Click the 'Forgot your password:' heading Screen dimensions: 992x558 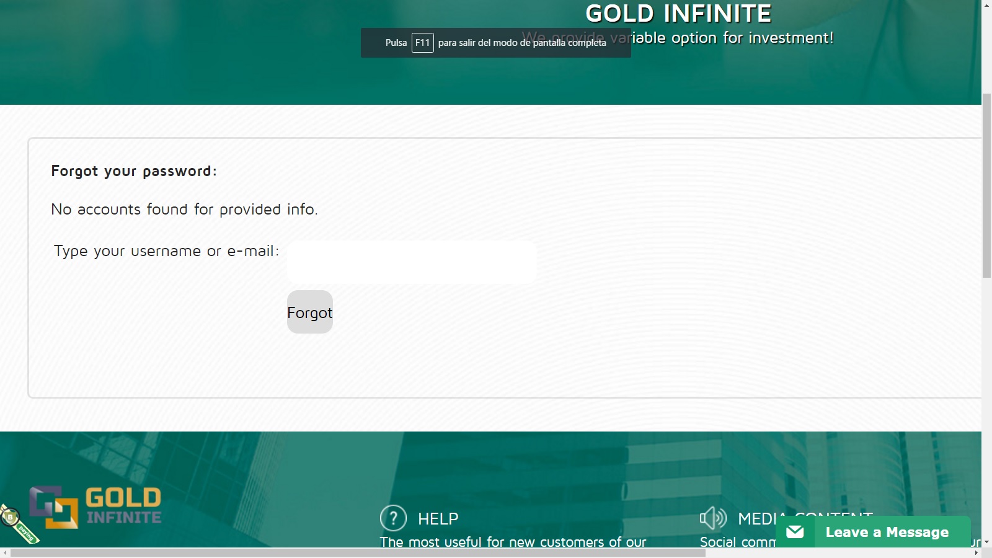click(134, 171)
